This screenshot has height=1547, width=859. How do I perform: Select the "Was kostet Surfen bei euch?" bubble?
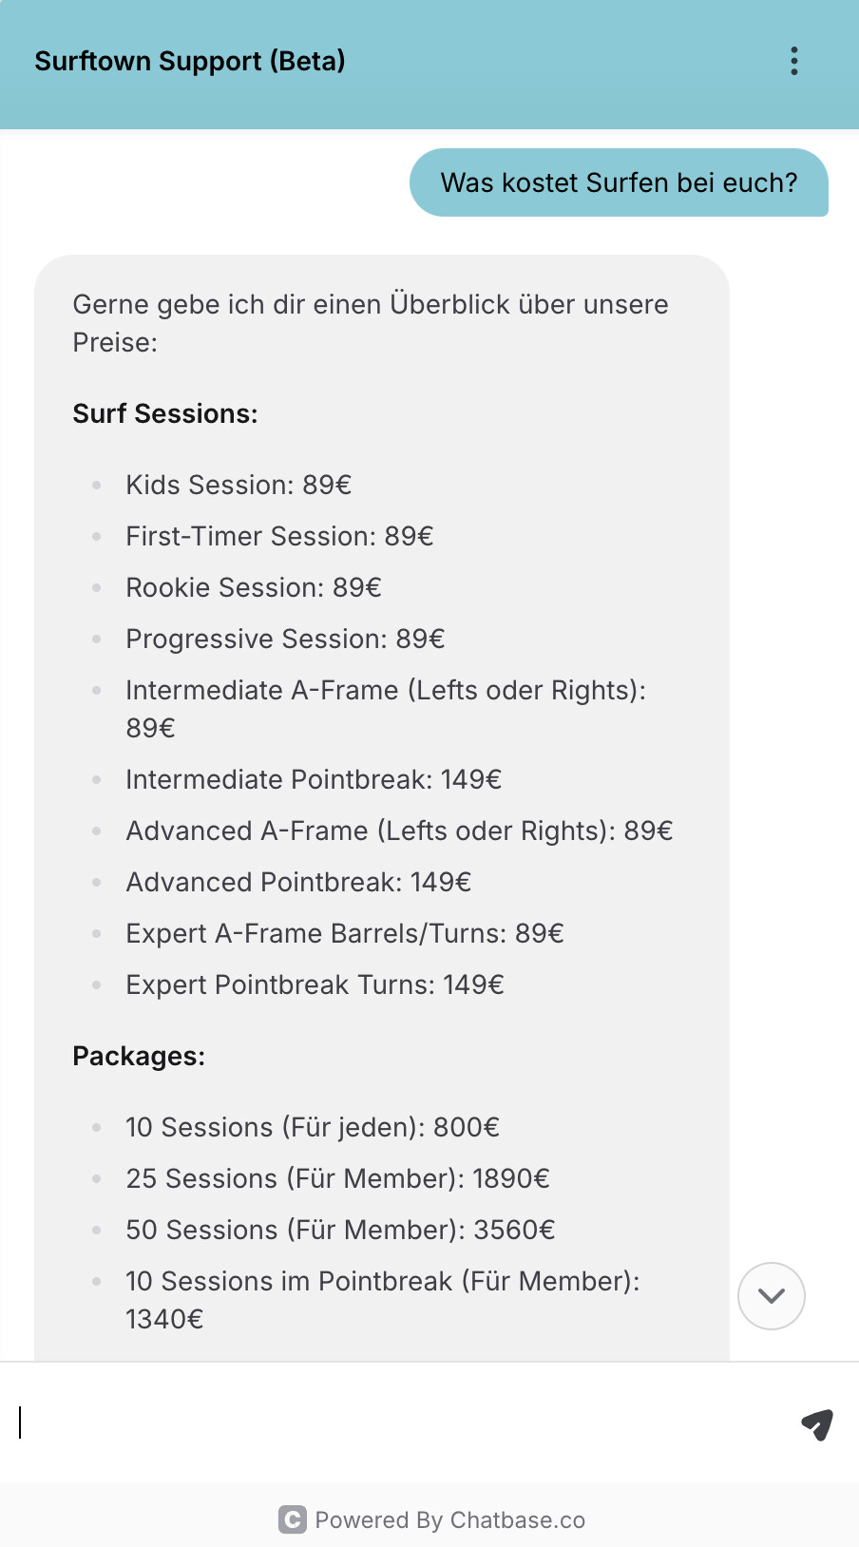[619, 182]
